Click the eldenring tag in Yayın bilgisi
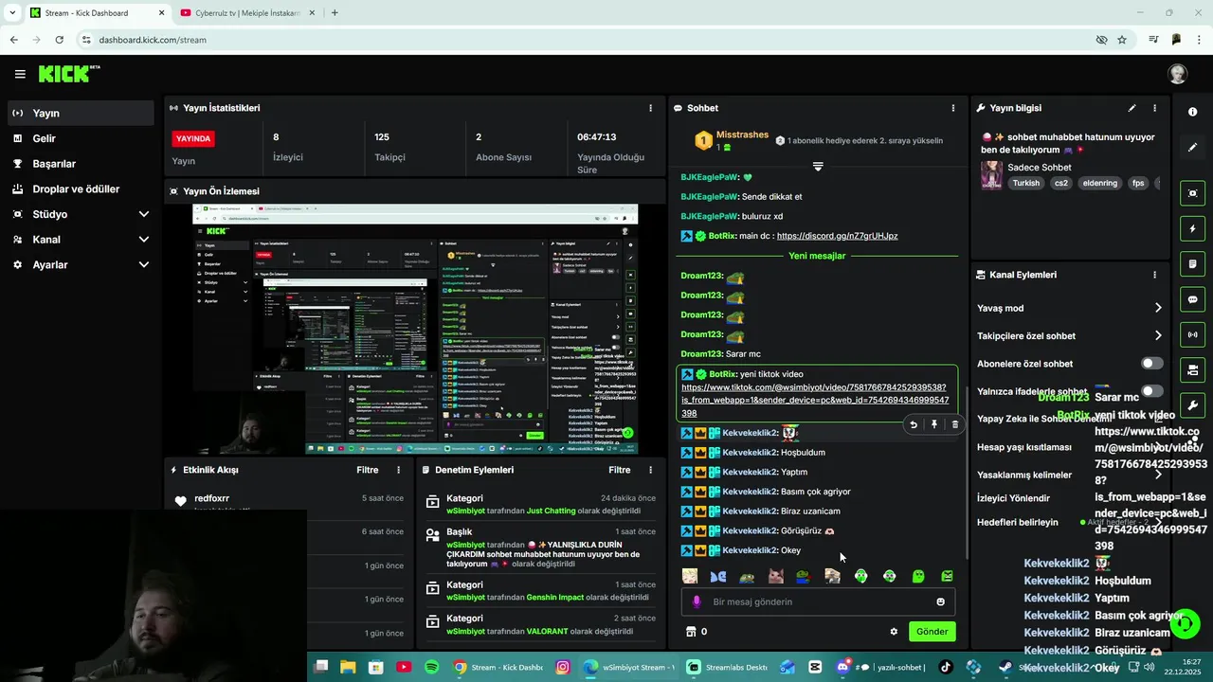The height and width of the screenshot is (682, 1213). [1099, 184]
